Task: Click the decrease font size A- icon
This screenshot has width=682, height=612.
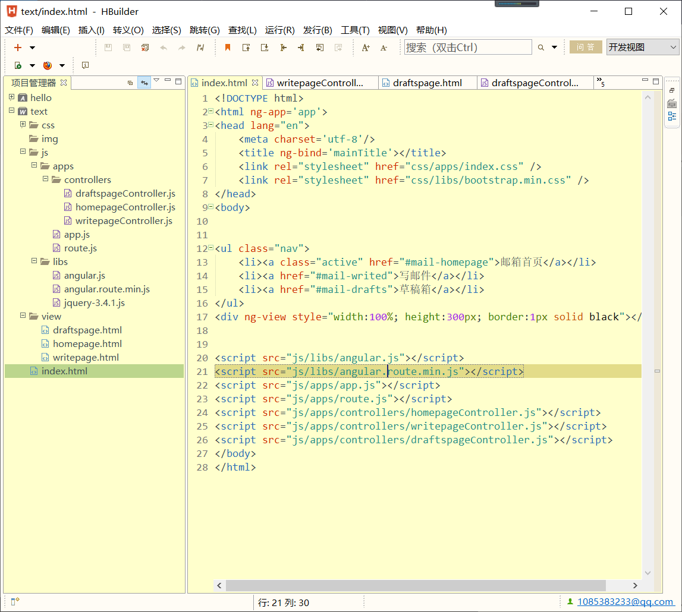Action: [x=384, y=48]
